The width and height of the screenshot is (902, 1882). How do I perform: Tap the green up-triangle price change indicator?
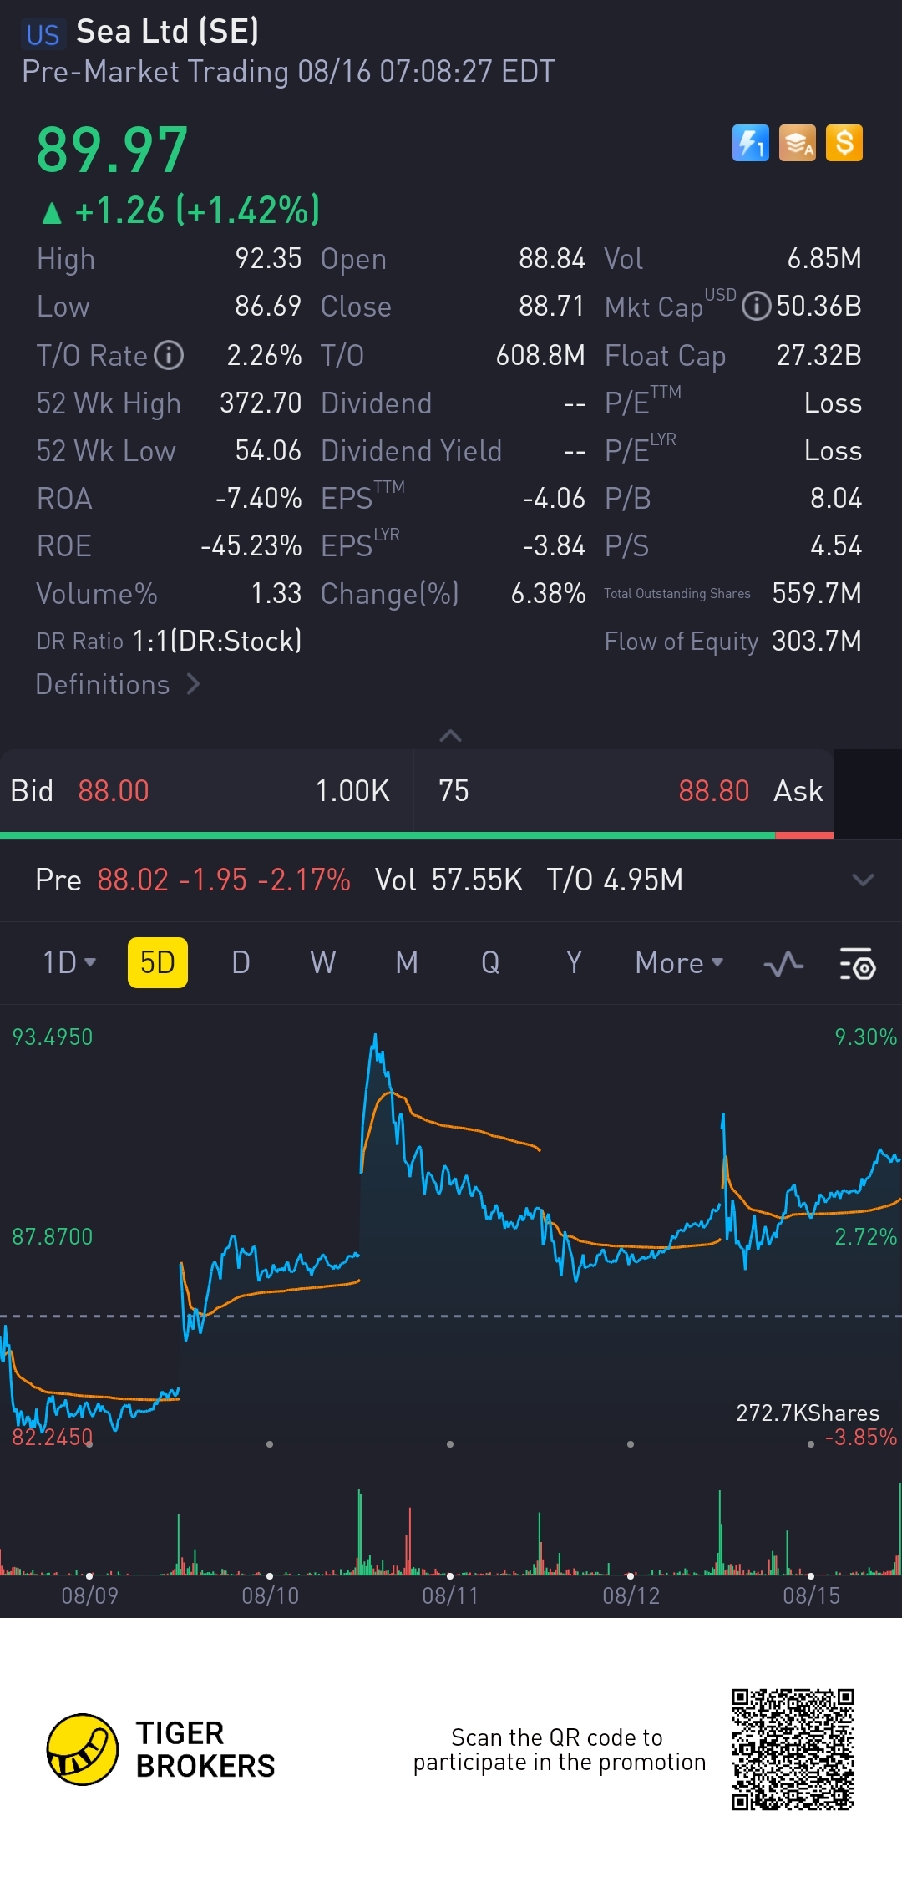(x=52, y=212)
